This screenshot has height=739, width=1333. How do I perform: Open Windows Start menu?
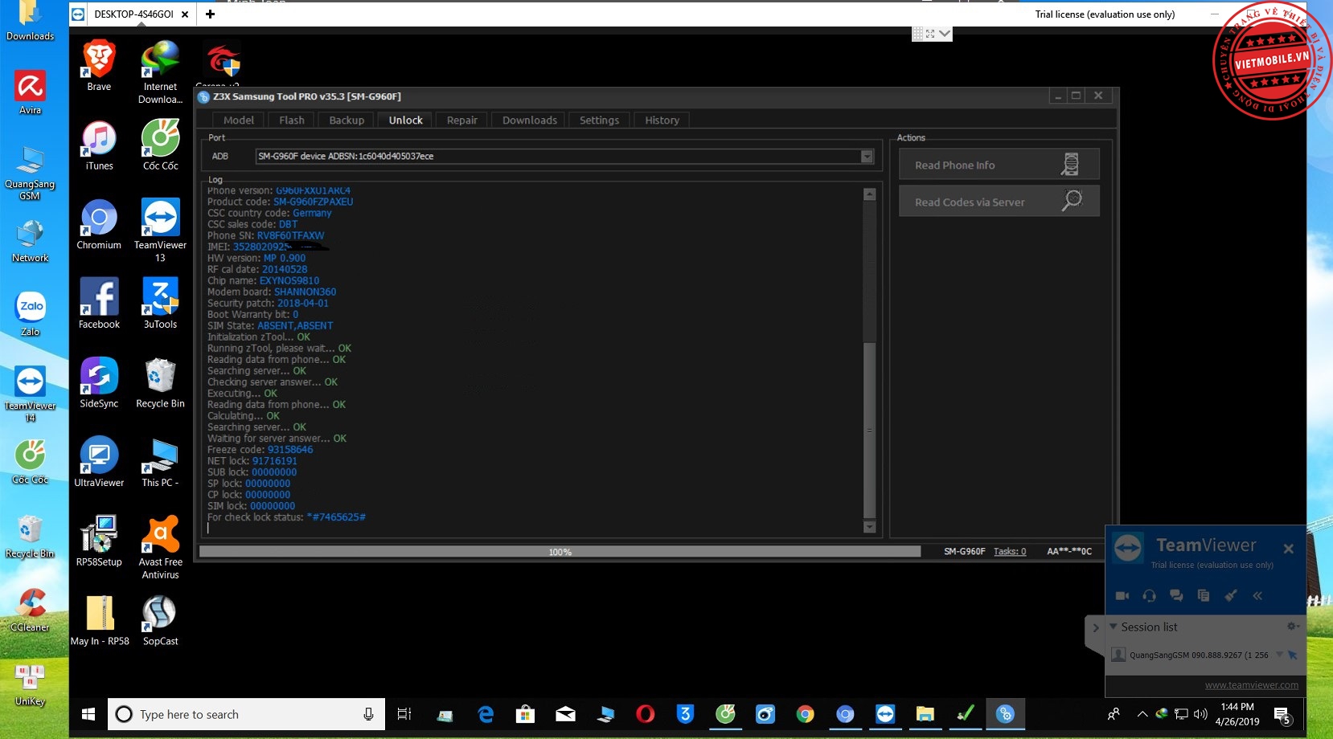tap(88, 714)
